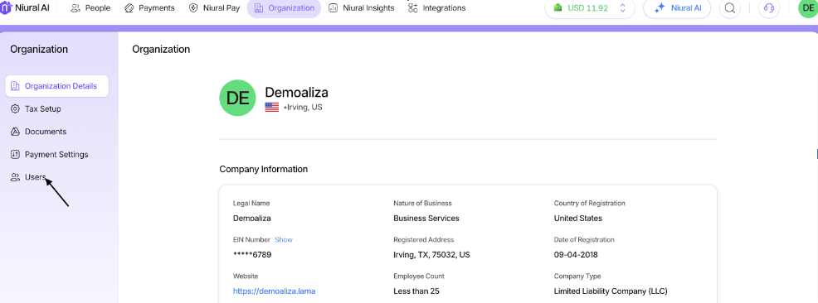Viewport: 818px width, 303px height.
Task: Open the People menu
Action: point(90,7)
